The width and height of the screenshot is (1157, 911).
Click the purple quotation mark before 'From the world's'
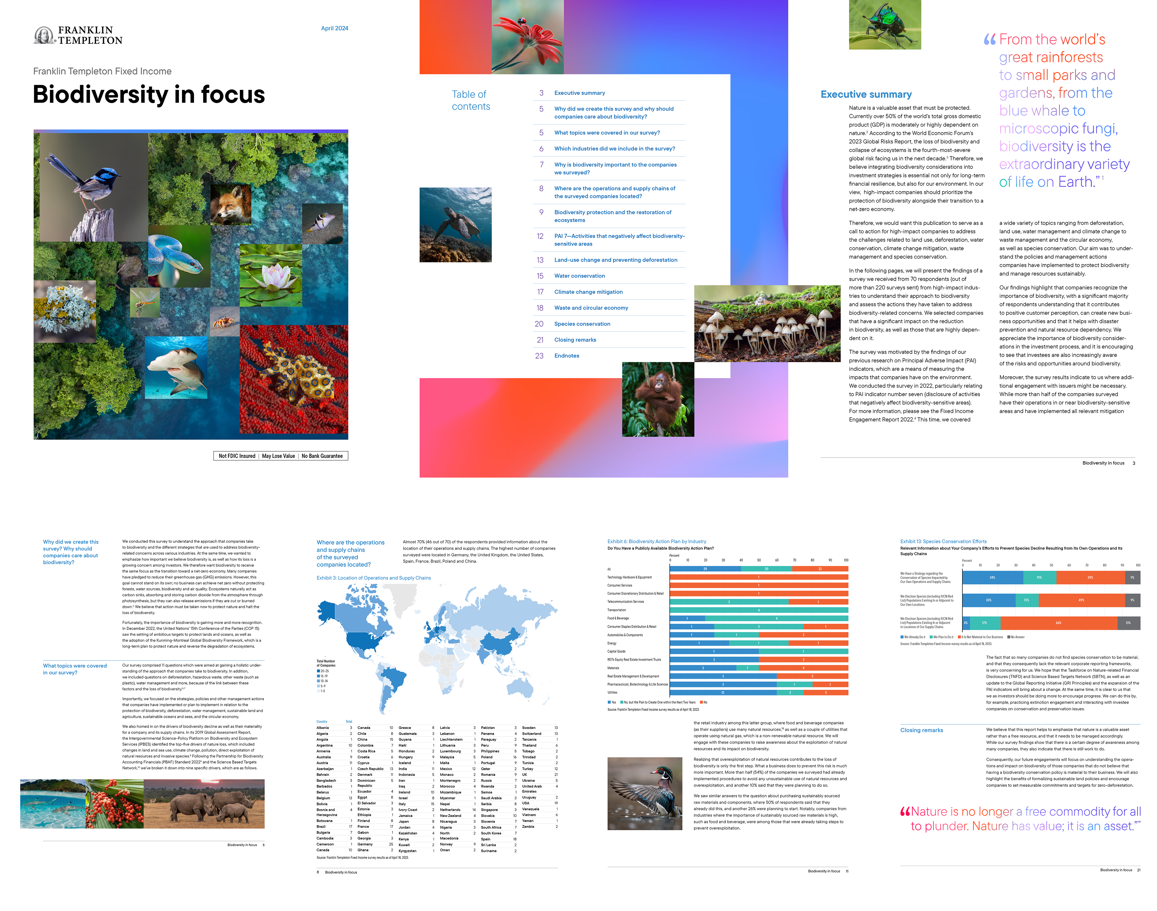pos(989,39)
